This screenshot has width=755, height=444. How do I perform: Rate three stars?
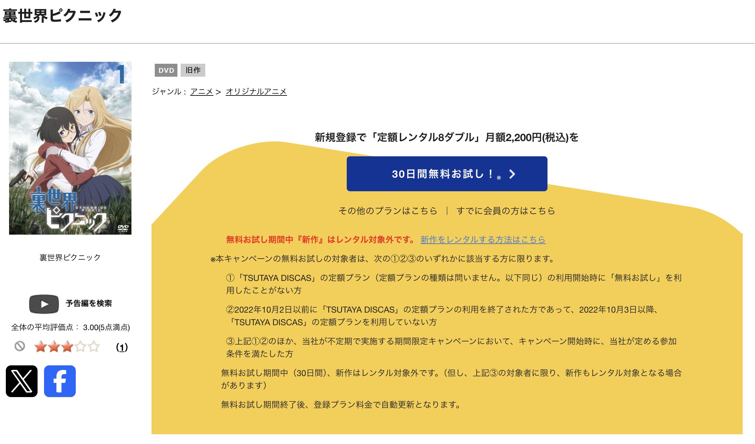point(67,347)
